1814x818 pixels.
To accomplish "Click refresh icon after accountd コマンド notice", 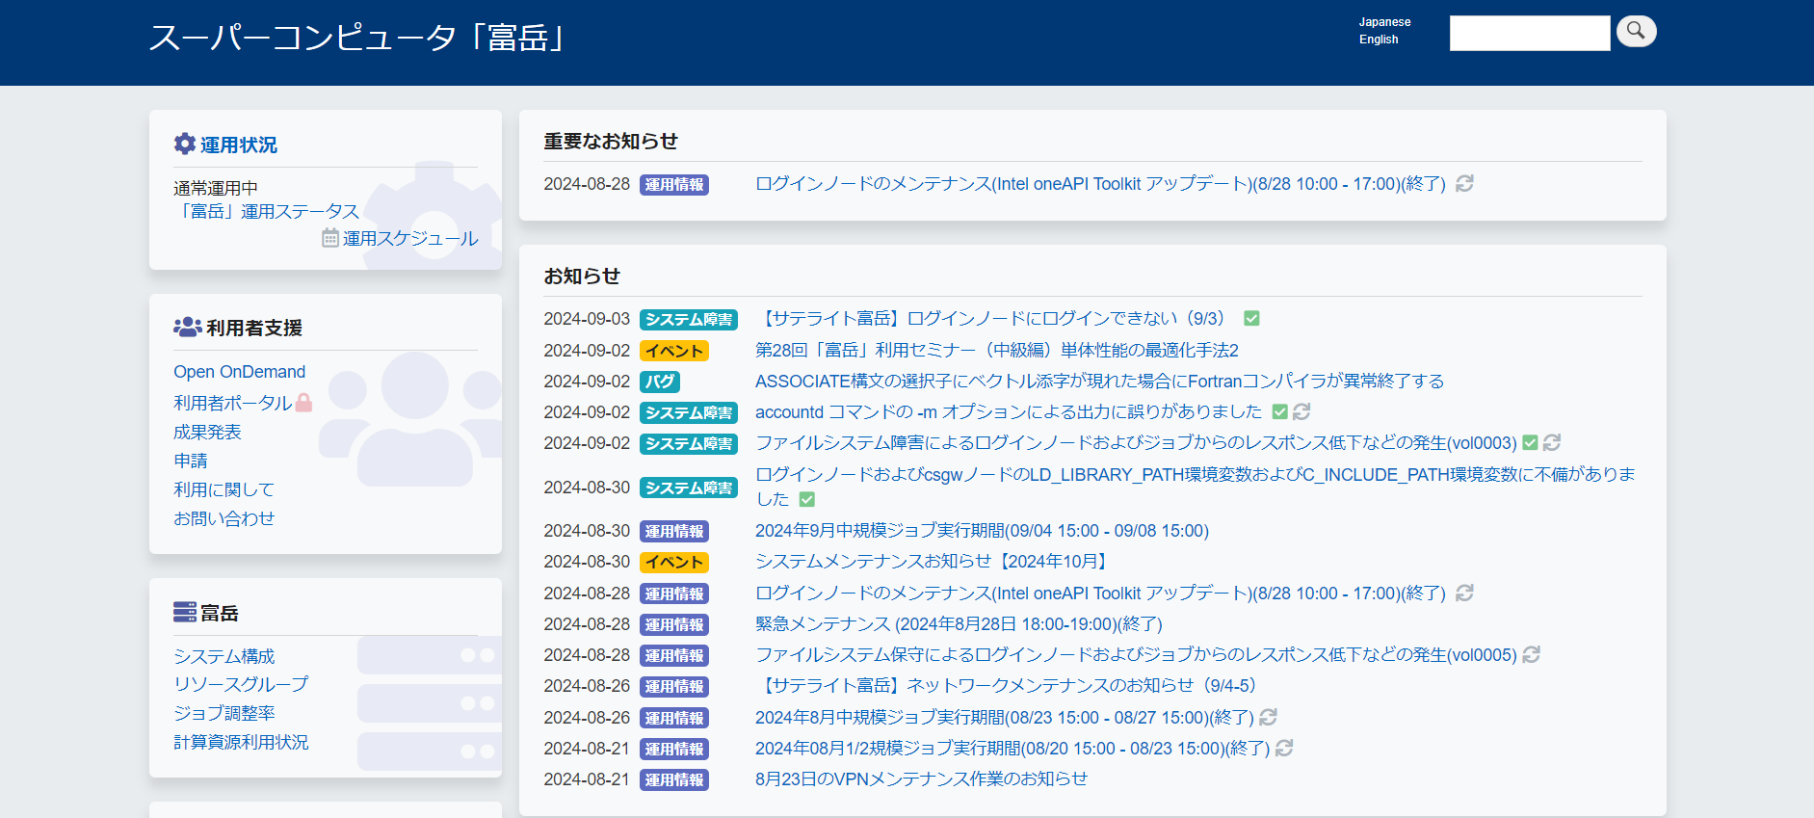I will (1301, 411).
